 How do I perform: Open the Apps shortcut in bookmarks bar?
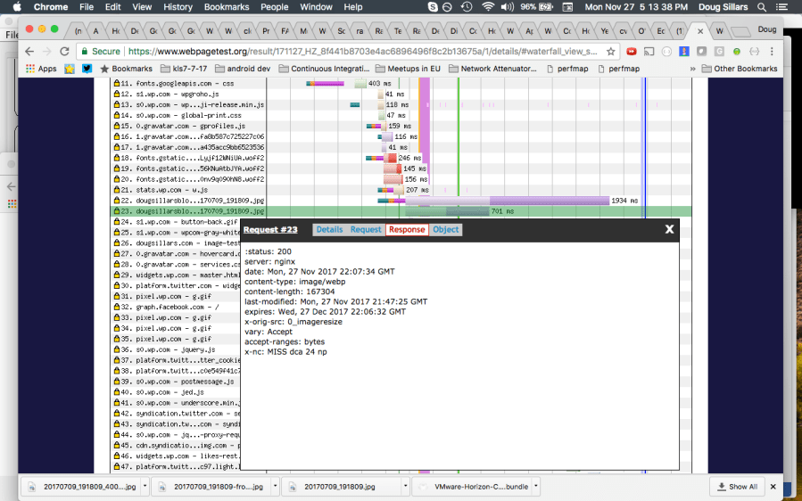pos(40,69)
